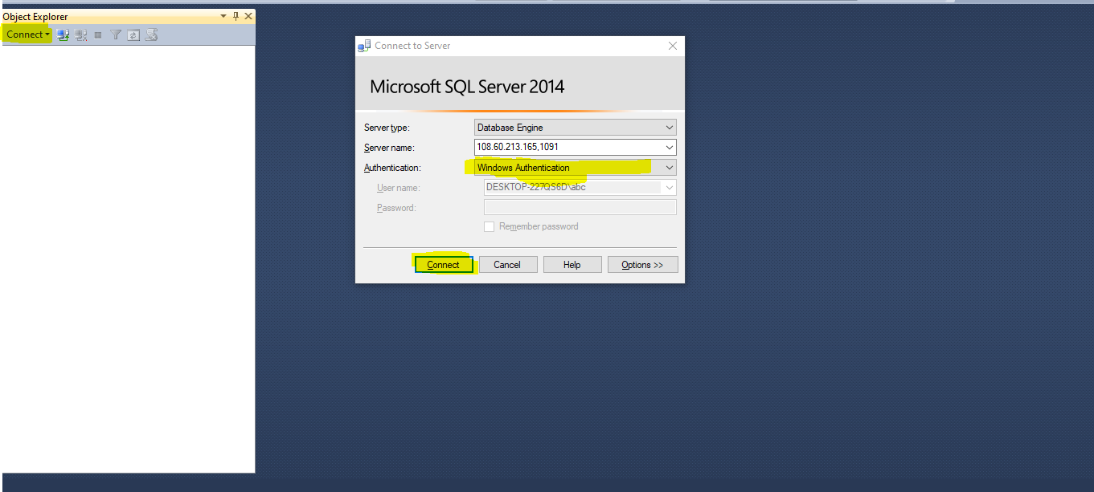Click the Disconnect server icon
Screen dimensions: 1094x492
click(x=81, y=35)
